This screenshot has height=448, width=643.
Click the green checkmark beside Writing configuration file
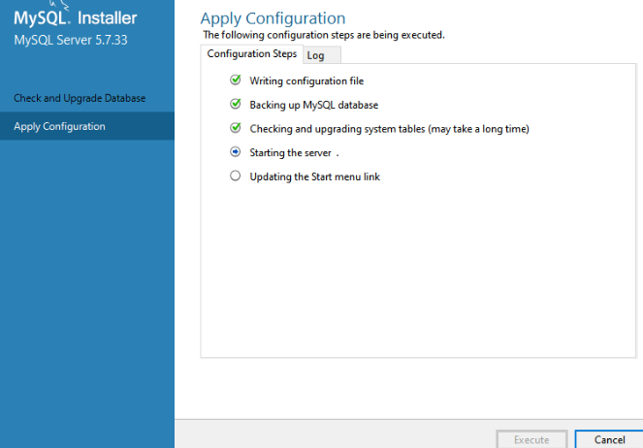(236, 80)
